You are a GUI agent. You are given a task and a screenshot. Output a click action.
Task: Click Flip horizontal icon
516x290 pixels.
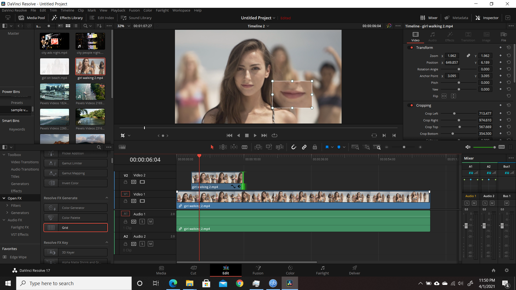click(444, 96)
